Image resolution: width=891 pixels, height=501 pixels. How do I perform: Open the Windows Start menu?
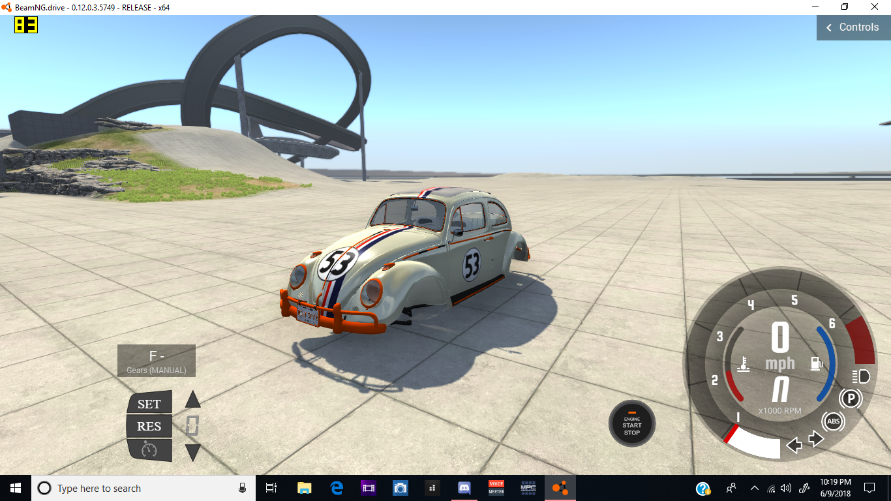(16, 488)
